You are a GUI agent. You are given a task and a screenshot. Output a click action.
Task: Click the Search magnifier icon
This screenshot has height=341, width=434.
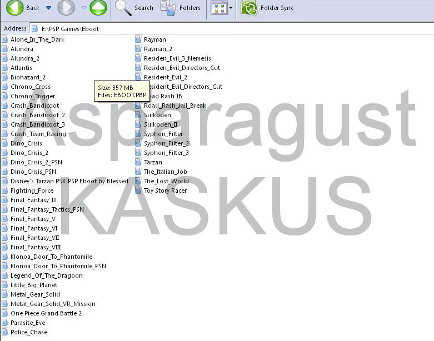coord(123,8)
